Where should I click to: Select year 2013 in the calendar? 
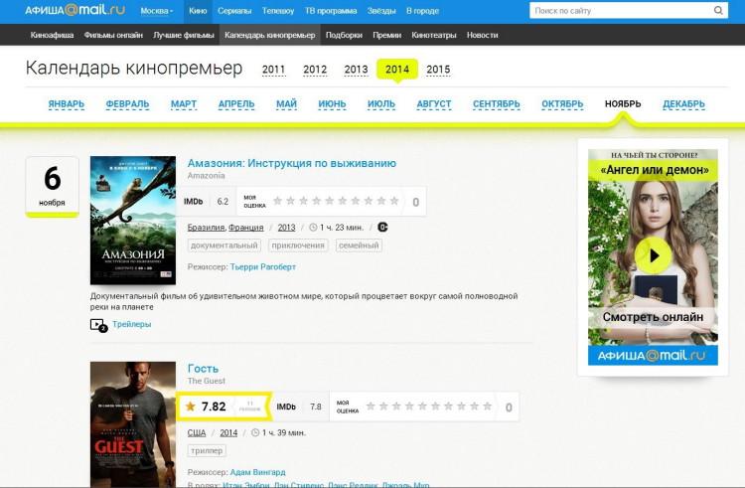[356, 70]
